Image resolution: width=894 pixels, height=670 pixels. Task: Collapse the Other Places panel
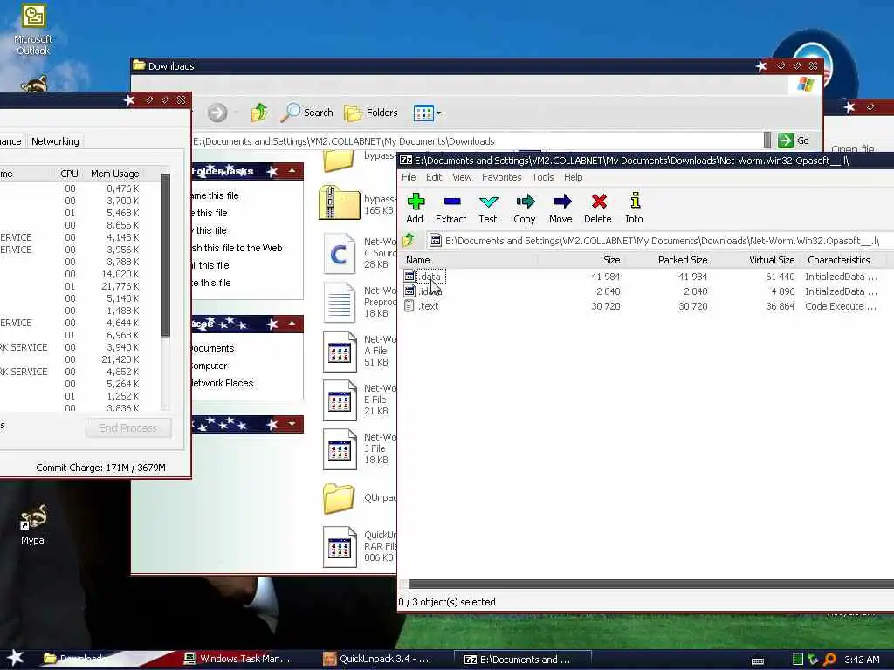point(292,324)
